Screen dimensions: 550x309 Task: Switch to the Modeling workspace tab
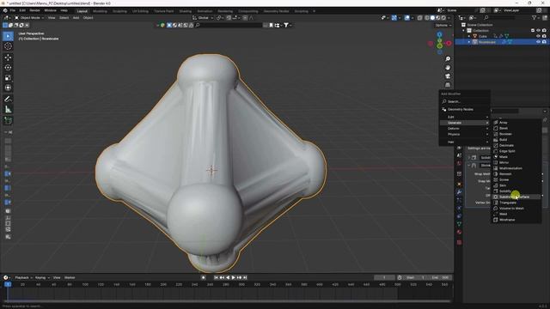[x=100, y=11]
